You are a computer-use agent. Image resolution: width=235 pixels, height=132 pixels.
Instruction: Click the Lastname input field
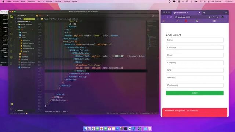(x=195, y=48)
